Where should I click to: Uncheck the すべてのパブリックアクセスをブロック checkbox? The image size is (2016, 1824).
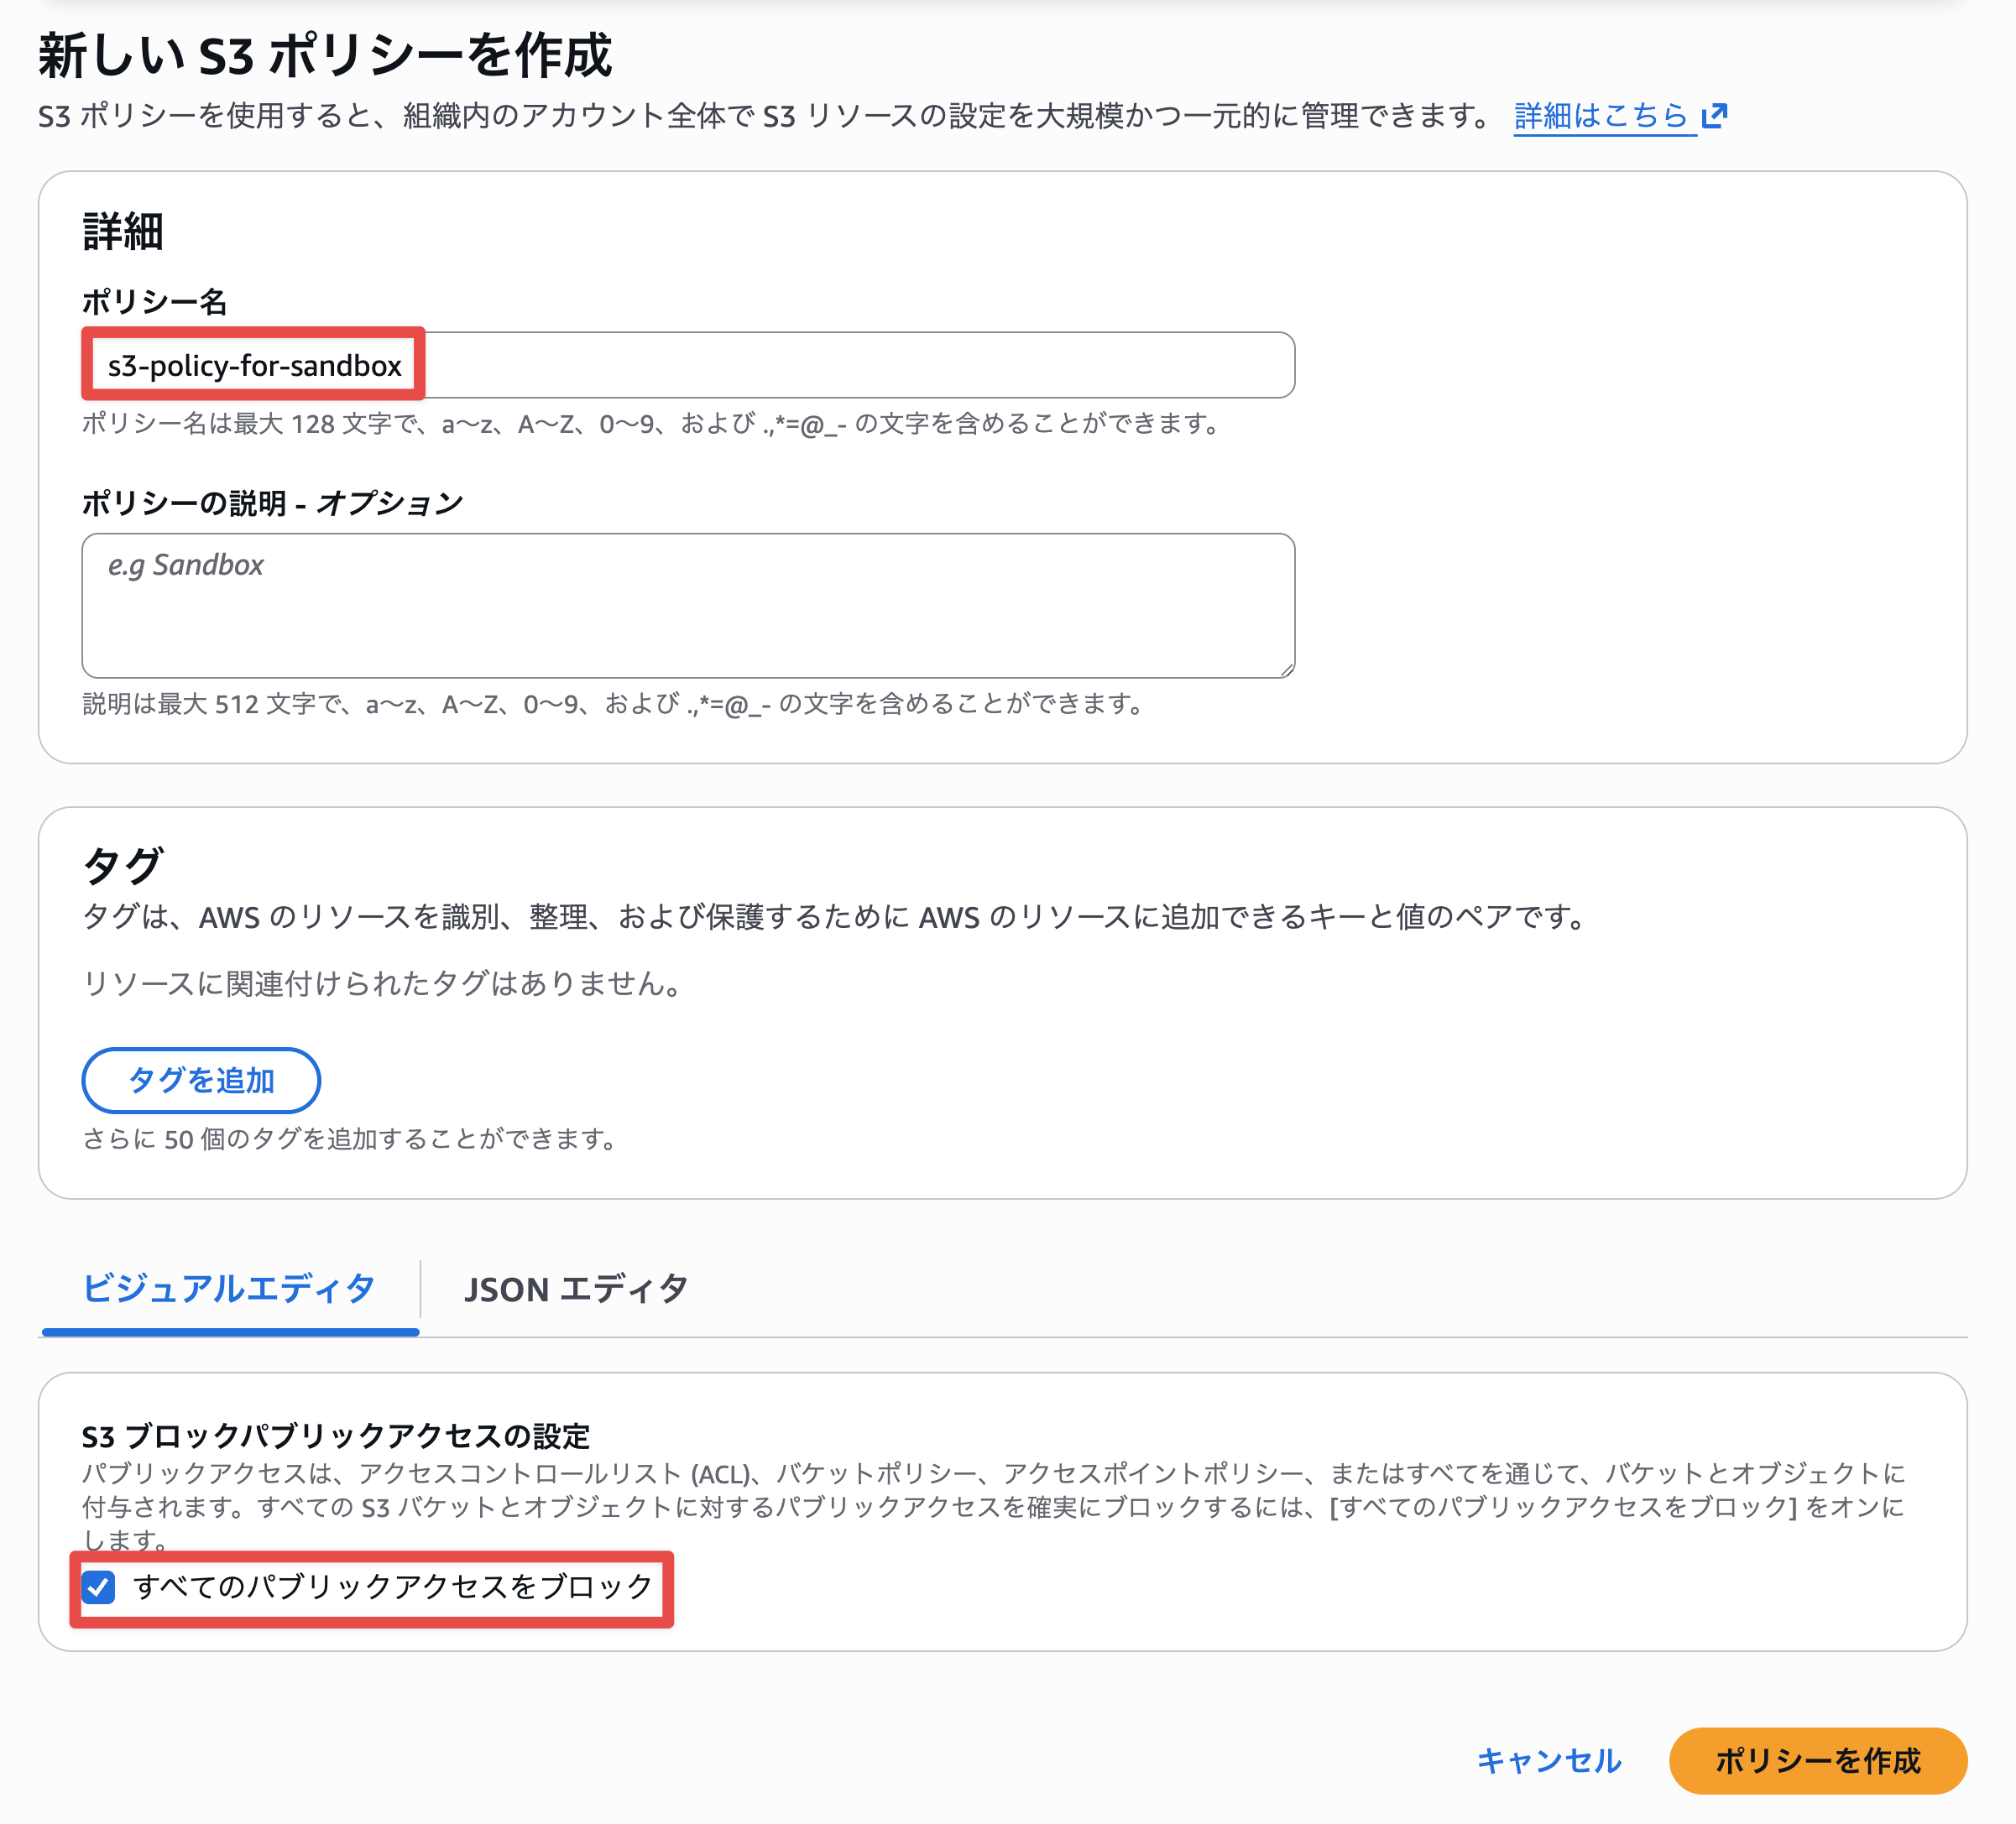point(99,1587)
